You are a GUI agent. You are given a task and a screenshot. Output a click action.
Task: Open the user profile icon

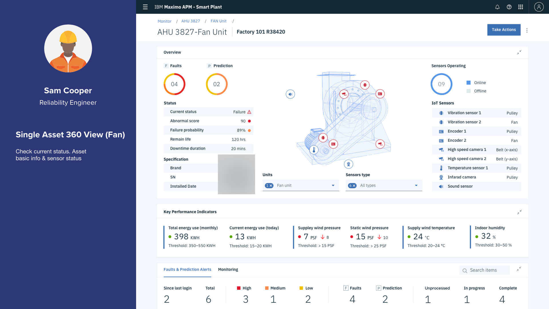[x=539, y=7]
